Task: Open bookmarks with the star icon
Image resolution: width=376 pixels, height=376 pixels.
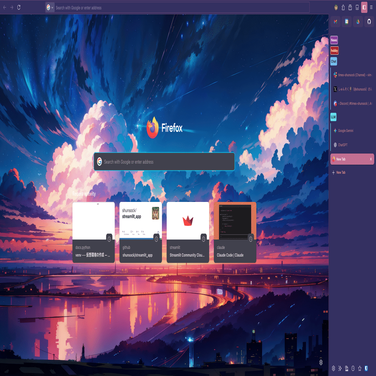Action: pos(360,368)
